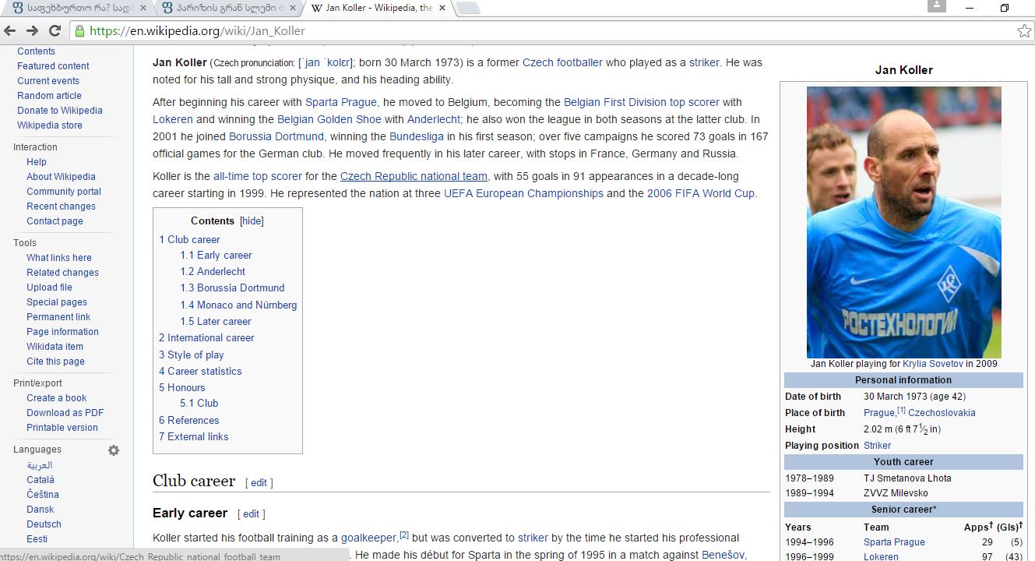Visit the Wikipedia store link

[50, 125]
